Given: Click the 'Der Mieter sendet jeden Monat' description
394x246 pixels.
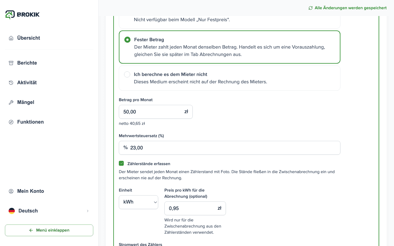Looking at the screenshot, I should click(x=227, y=175).
